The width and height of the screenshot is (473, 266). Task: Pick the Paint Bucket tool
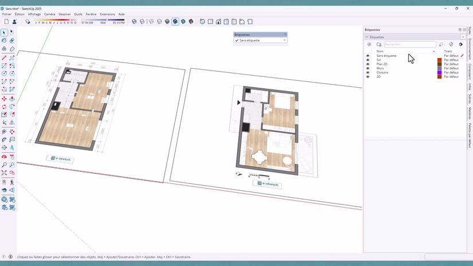point(4,40)
